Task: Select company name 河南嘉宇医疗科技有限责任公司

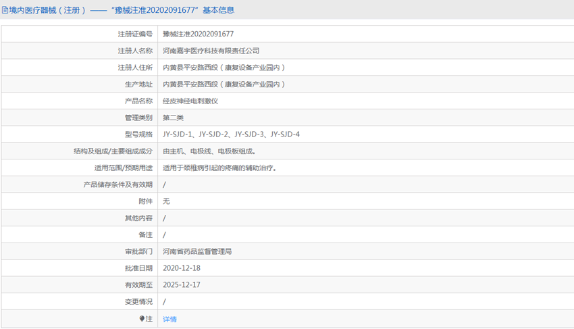Action: (211, 51)
